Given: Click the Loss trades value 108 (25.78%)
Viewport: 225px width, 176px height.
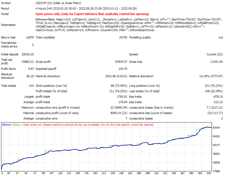Looking at the screenshot, I should click(214, 91).
